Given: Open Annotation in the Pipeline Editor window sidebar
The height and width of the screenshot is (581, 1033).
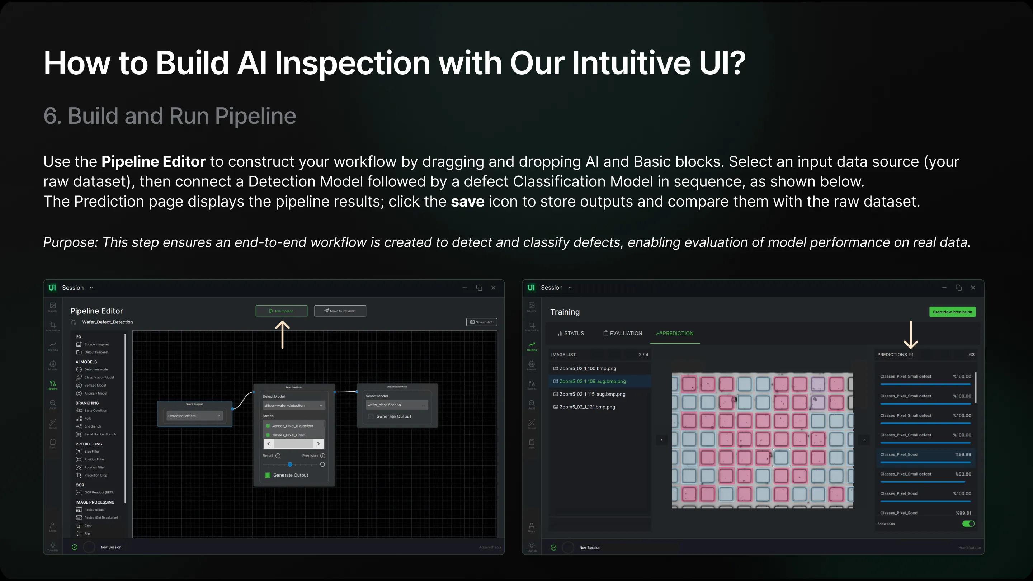Looking at the screenshot, I should (52, 326).
